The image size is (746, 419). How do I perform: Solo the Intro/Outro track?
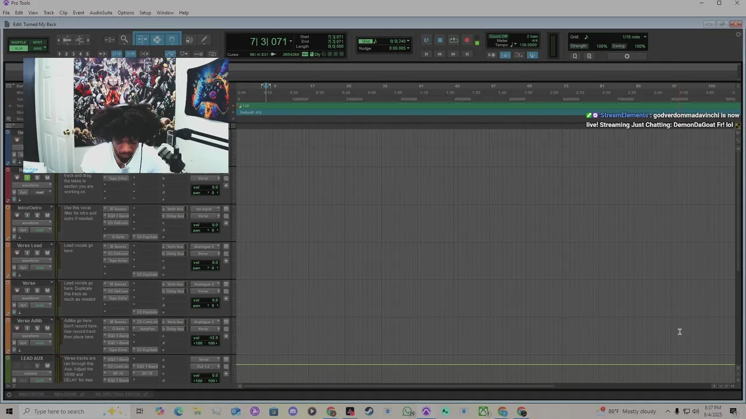37,215
